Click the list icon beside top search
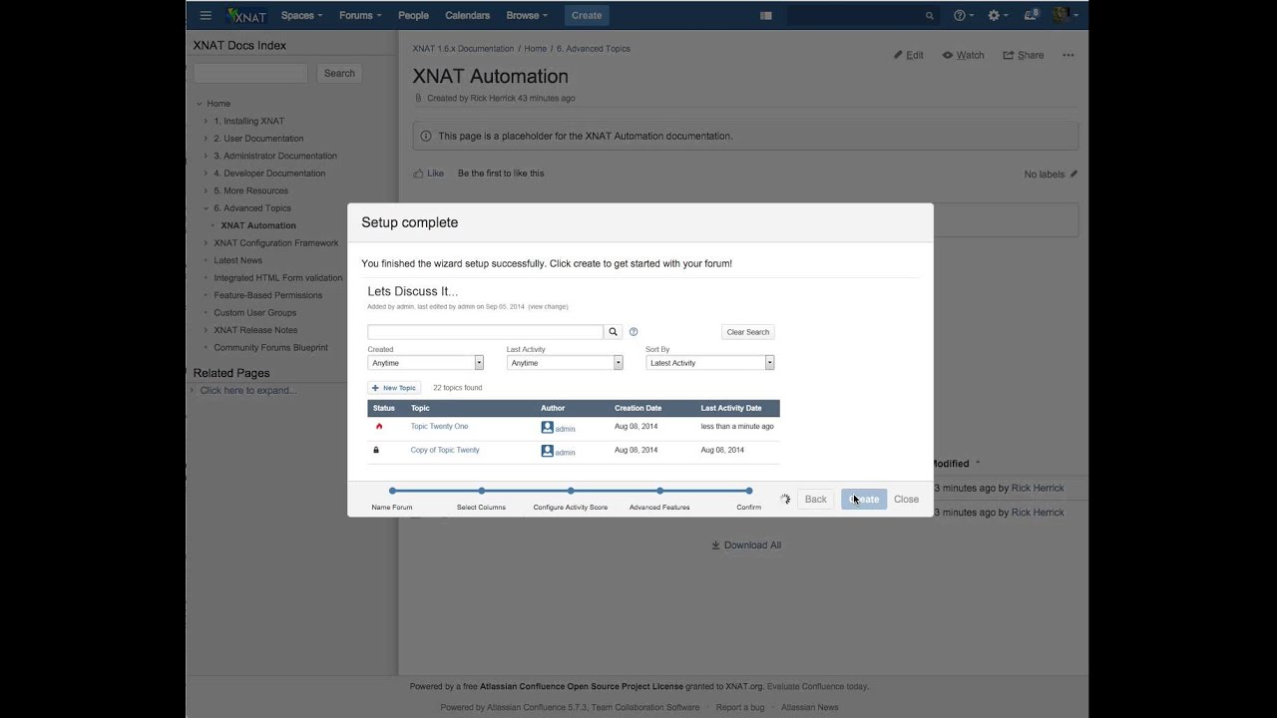This screenshot has width=1277, height=718. click(766, 16)
